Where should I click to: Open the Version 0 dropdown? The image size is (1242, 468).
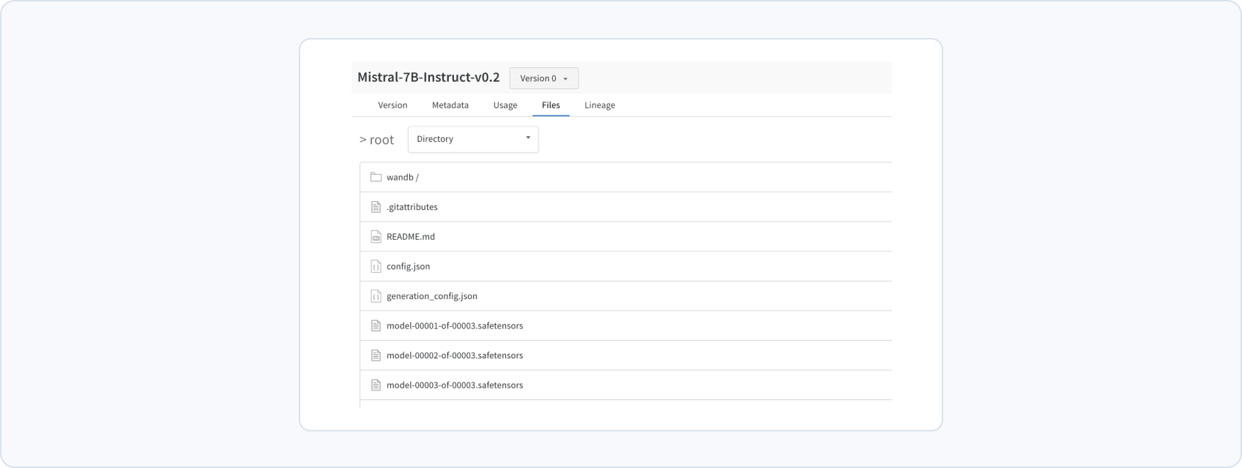(x=544, y=78)
